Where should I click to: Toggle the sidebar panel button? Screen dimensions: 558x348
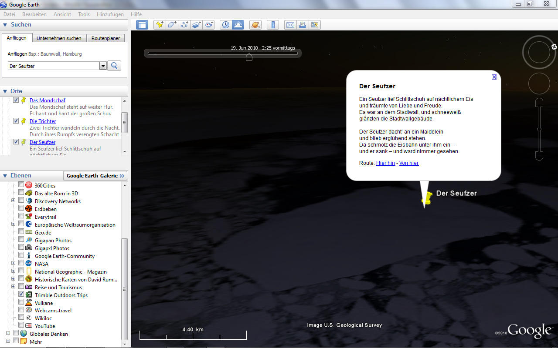[142, 25]
